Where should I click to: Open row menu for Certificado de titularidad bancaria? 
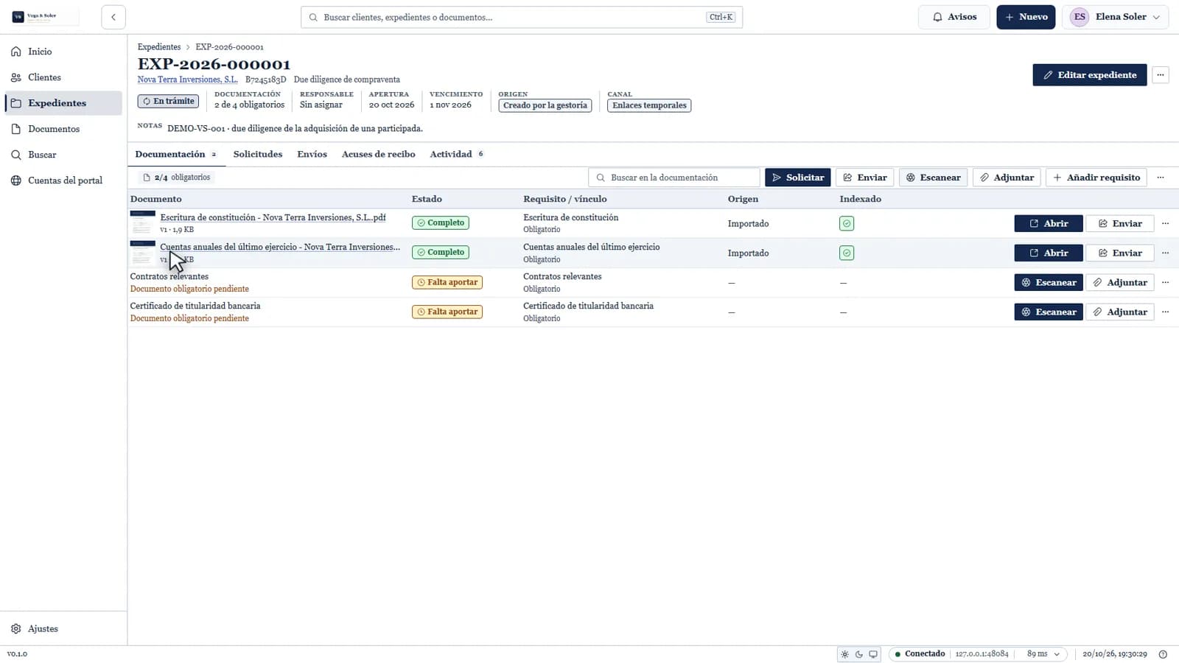point(1165,312)
